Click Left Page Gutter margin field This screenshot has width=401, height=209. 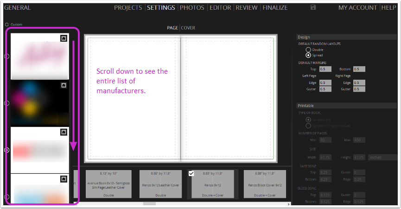click(325, 89)
